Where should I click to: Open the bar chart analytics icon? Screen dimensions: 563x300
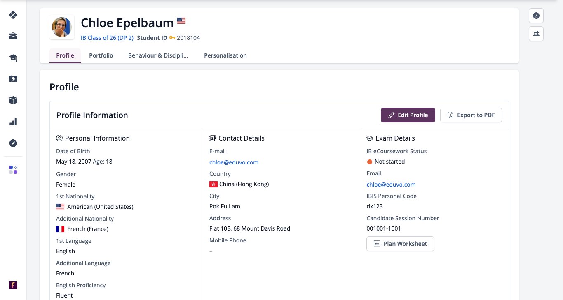(x=13, y=122)
